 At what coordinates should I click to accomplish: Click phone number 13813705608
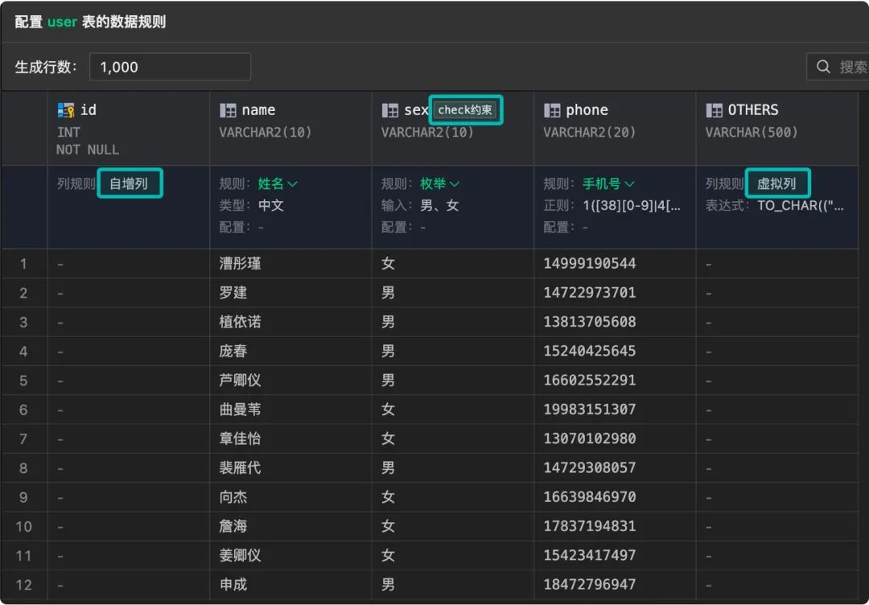click(x=590, y=322)
